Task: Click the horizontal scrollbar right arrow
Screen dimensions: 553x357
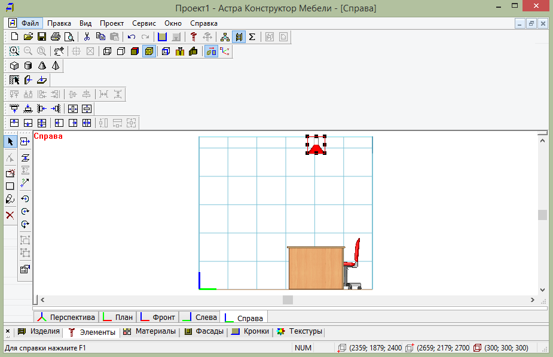Action: tap(532, 300)
